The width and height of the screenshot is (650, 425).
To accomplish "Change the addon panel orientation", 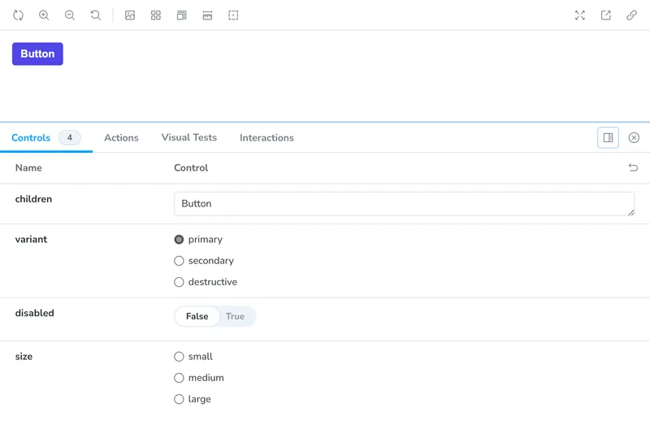I will pos(608,138).
